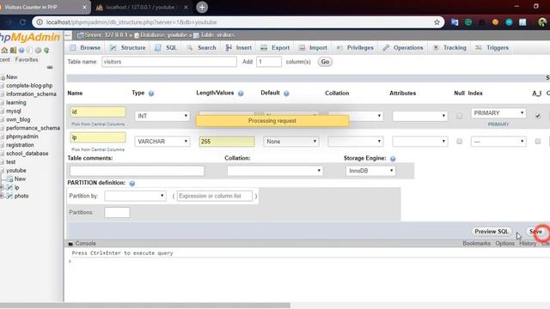Click the green reload navigation icon
Screen dimensions: 550x309
pyautogui.click(x=46, y=51)
